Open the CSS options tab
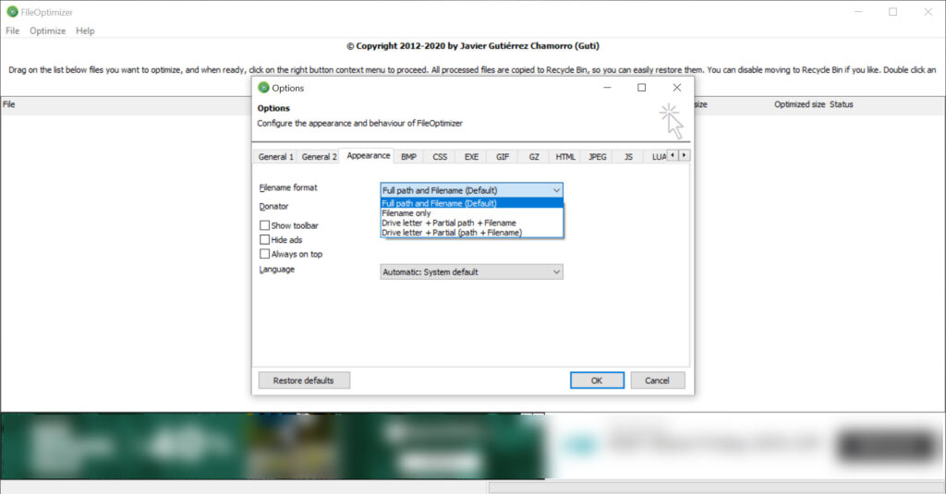946x494 pixels. tap(440, 157)
